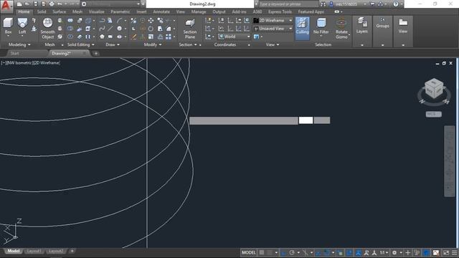Select the Spline tool in Draw panel
This screenshot has width=459, height=258.
pyautogui.click(x=102, y=29)
